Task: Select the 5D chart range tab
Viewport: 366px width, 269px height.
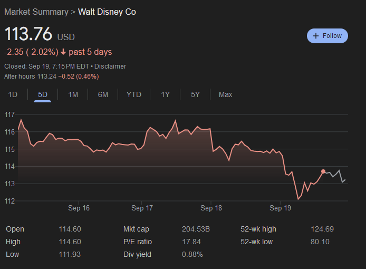Action: 43,94
